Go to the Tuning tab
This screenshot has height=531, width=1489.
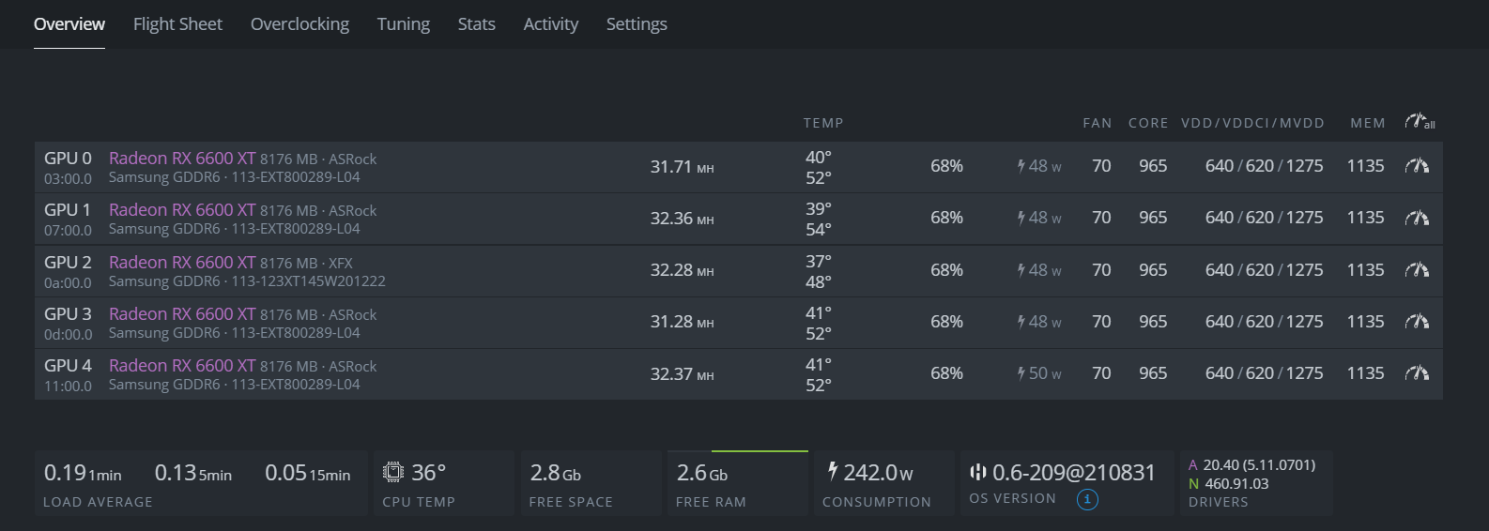click(404, 24)
